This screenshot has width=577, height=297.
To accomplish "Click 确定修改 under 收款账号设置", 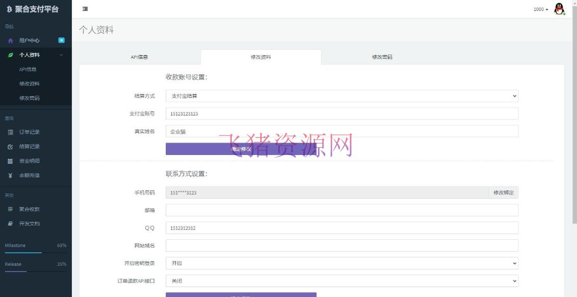I will coord(241,149).
